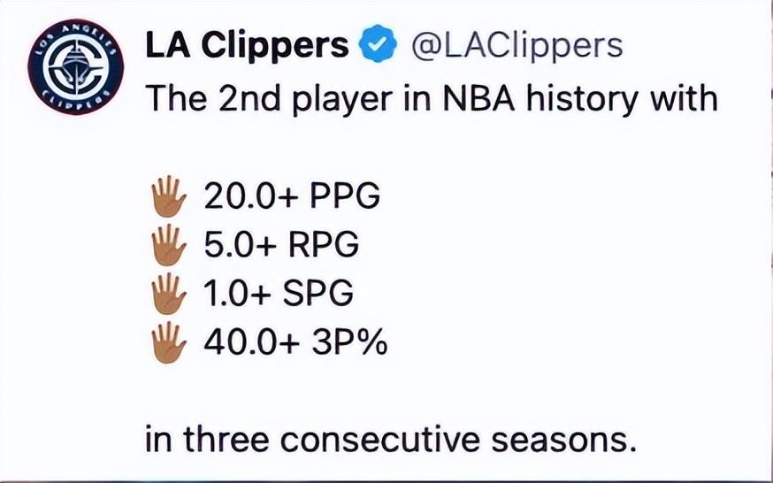The height and width of the screenshot is (483, 773).
Task: Open the LA Clippers profile avatar logo
Action: coord(75,67)
